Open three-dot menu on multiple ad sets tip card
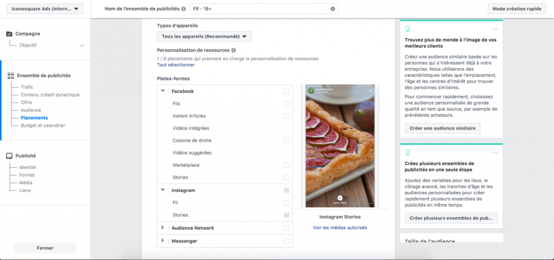Screen dimensions: 554x260 point(495,152)
